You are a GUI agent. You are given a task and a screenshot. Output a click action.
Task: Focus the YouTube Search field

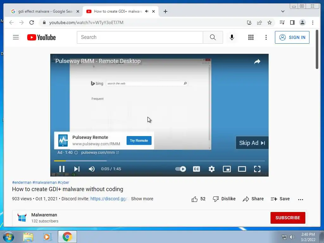pyautogui.click(x=140, y=37)
